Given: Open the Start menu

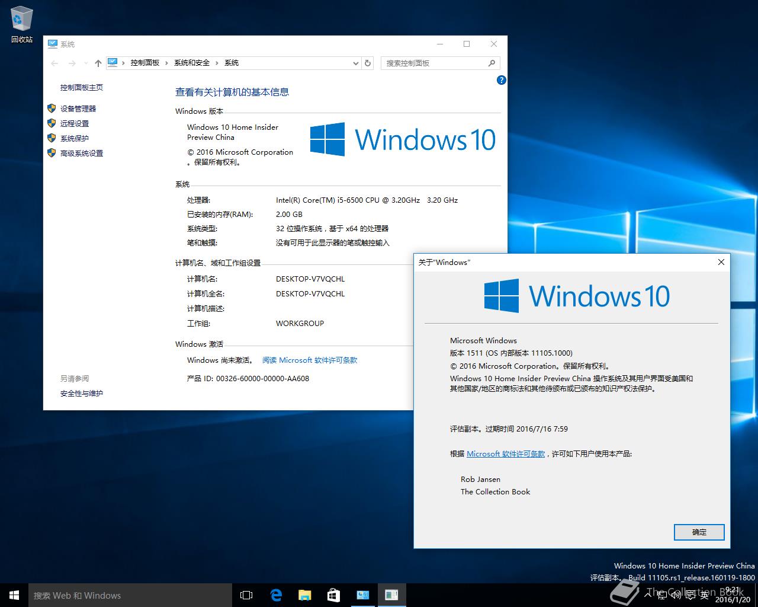Looking at the screenshot, I should 14,595.
